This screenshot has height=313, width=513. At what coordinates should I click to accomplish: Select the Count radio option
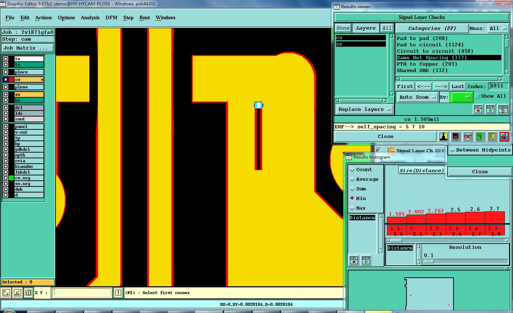coord(352,170)
